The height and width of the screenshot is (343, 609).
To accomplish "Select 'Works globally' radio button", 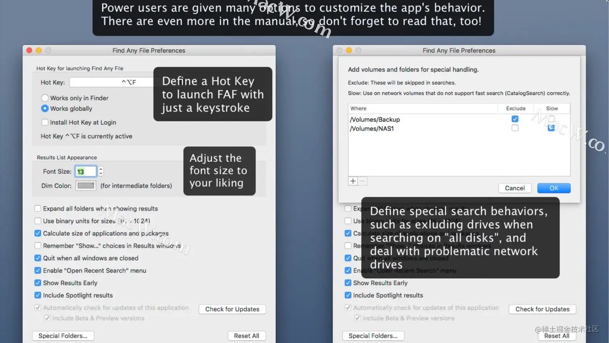I will point(45,108).
